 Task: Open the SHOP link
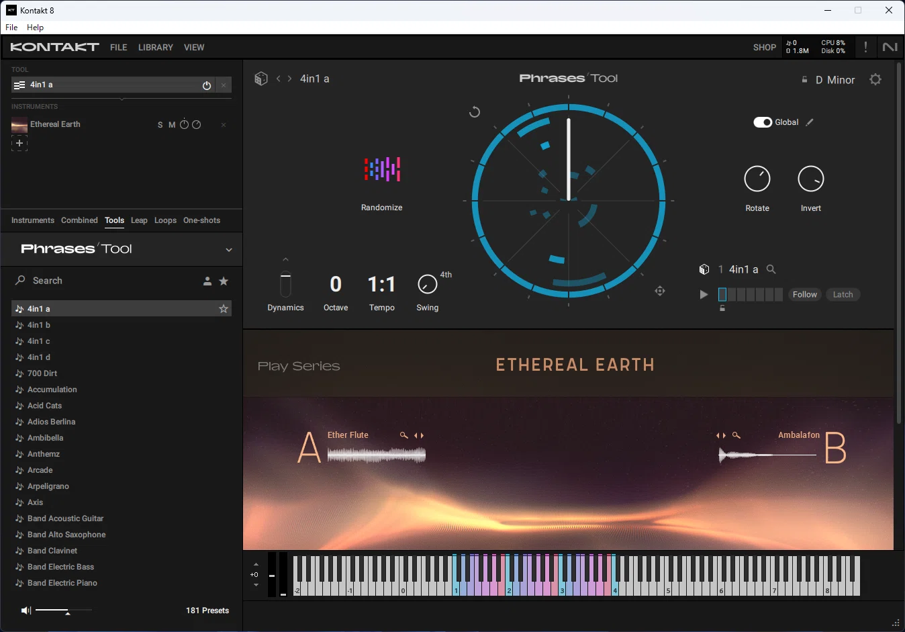pyautogui.click(x=765, y=48)
